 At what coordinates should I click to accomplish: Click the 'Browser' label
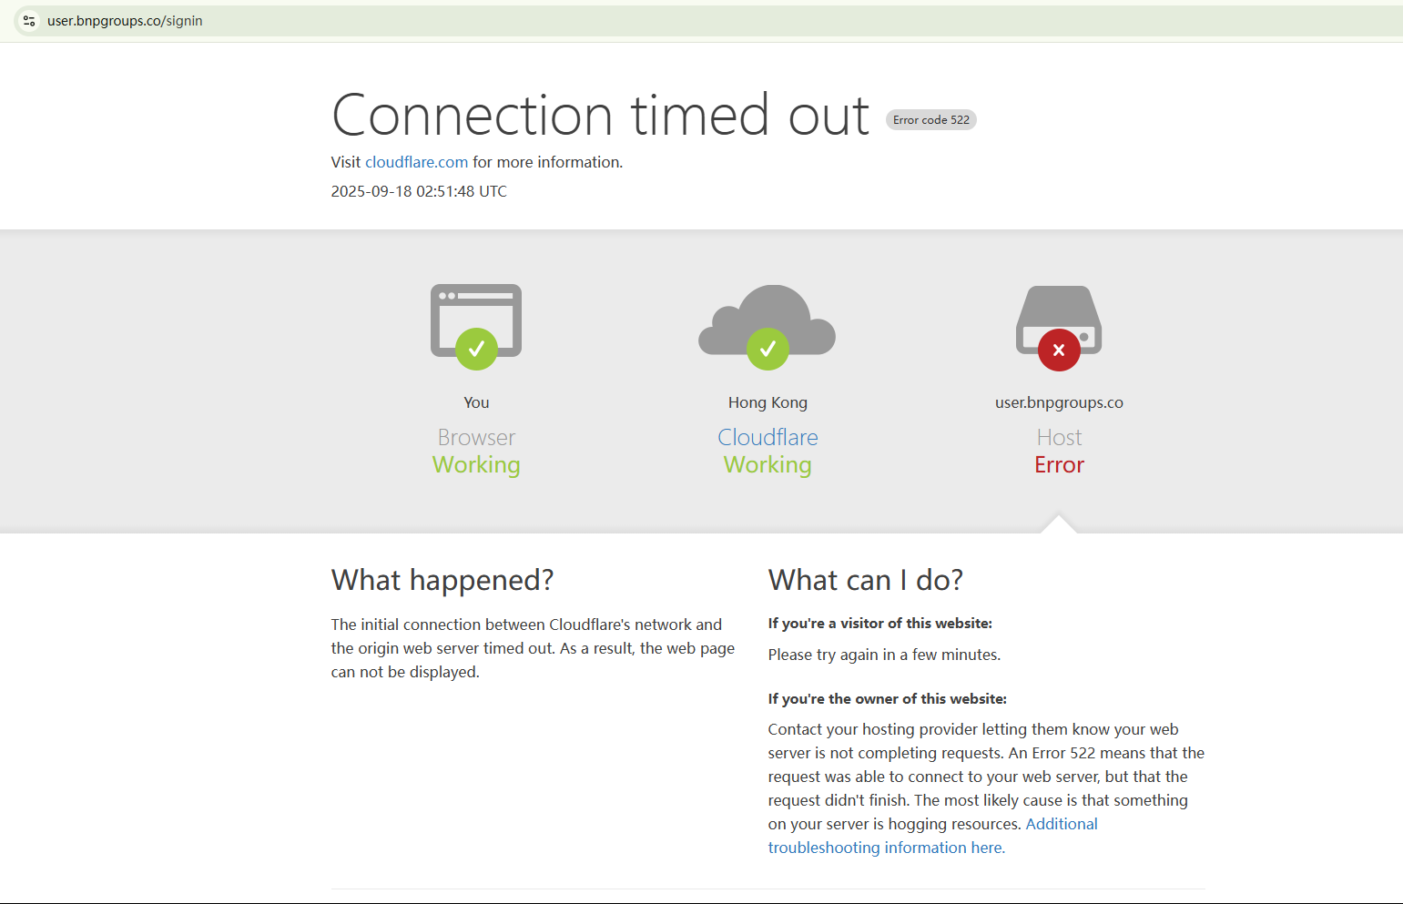coord(476,437)
